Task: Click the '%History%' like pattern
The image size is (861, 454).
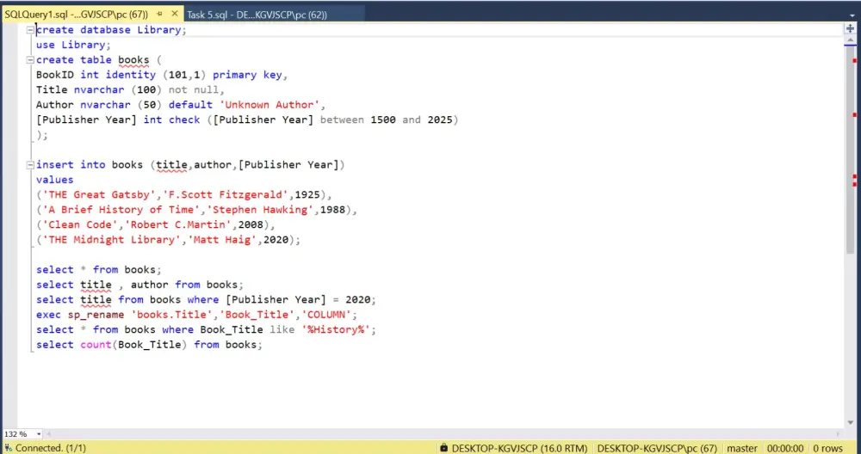Action: [336, 329]
